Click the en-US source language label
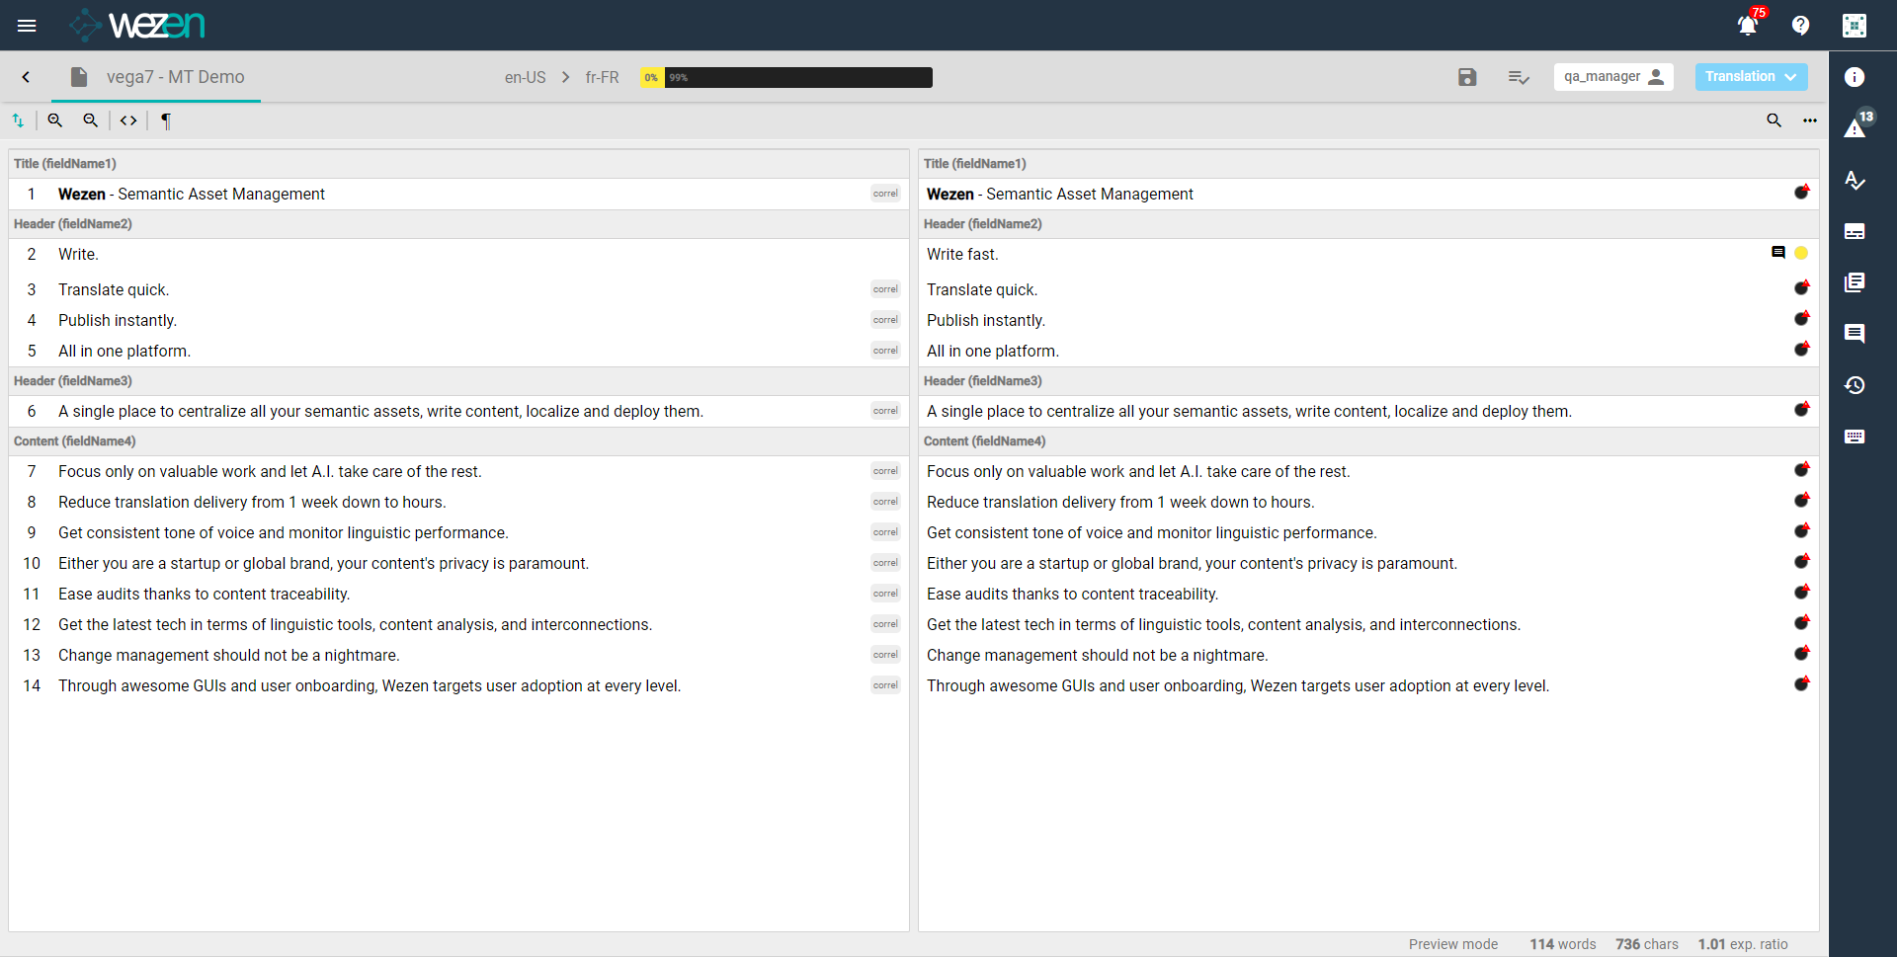1897x957 pixels. (x=525, y=77)
